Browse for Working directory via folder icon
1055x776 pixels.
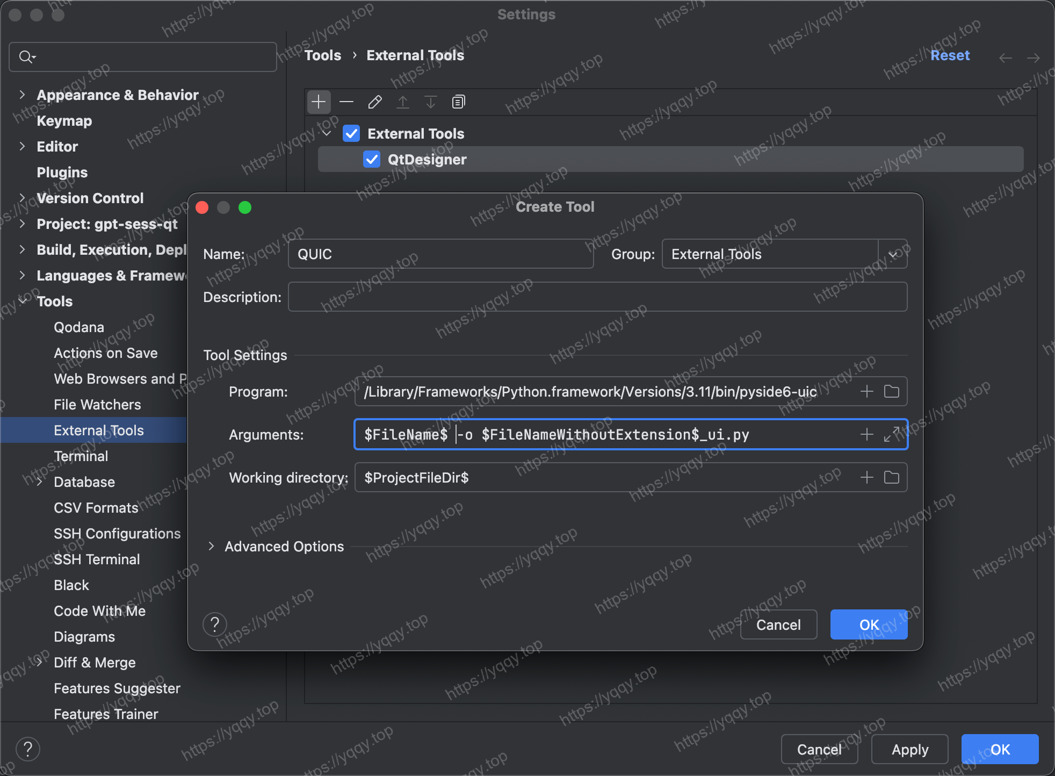click(x=892, y=477)
